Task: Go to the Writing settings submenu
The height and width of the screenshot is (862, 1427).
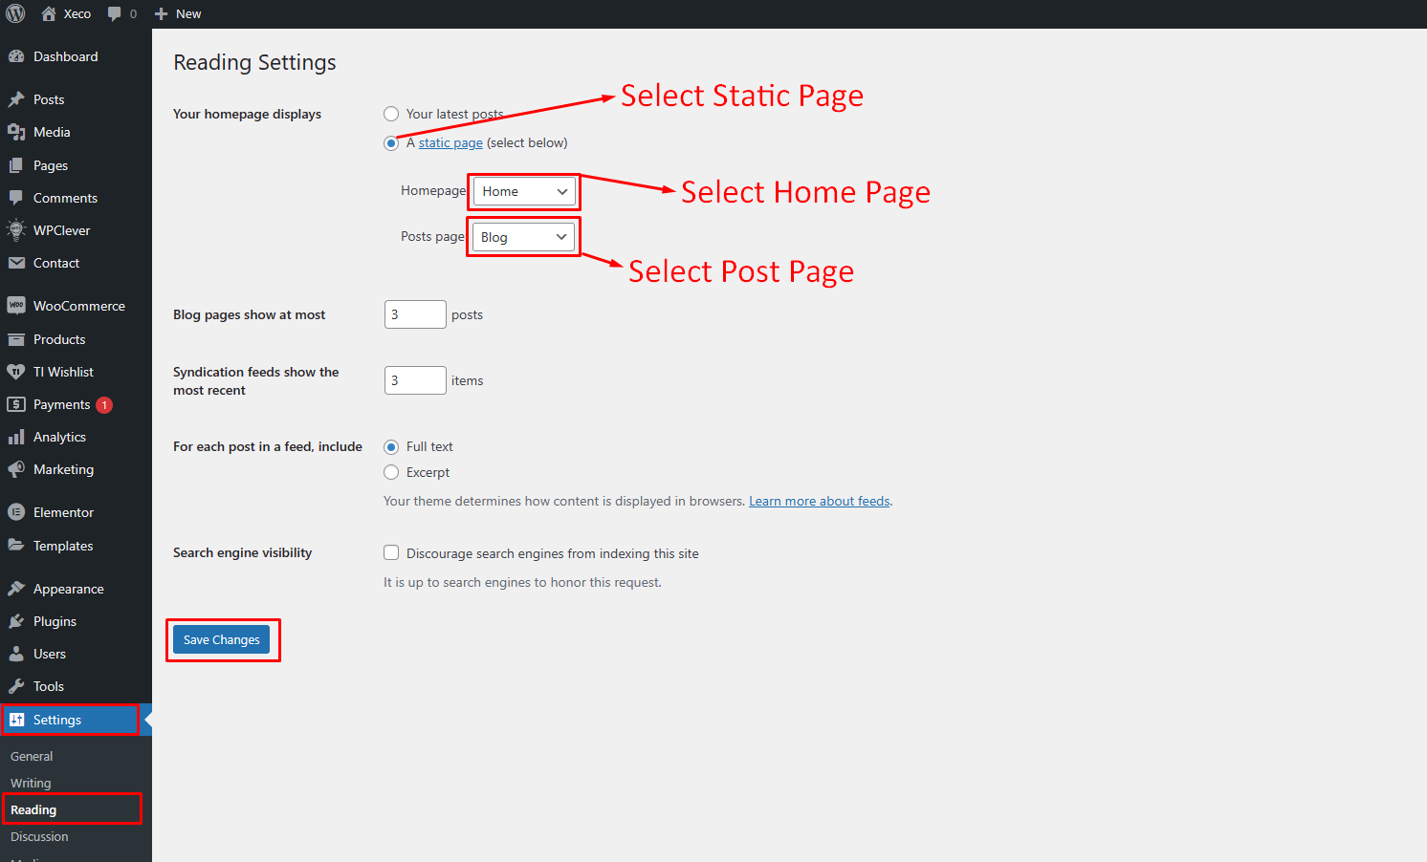Action: [31, 783]
